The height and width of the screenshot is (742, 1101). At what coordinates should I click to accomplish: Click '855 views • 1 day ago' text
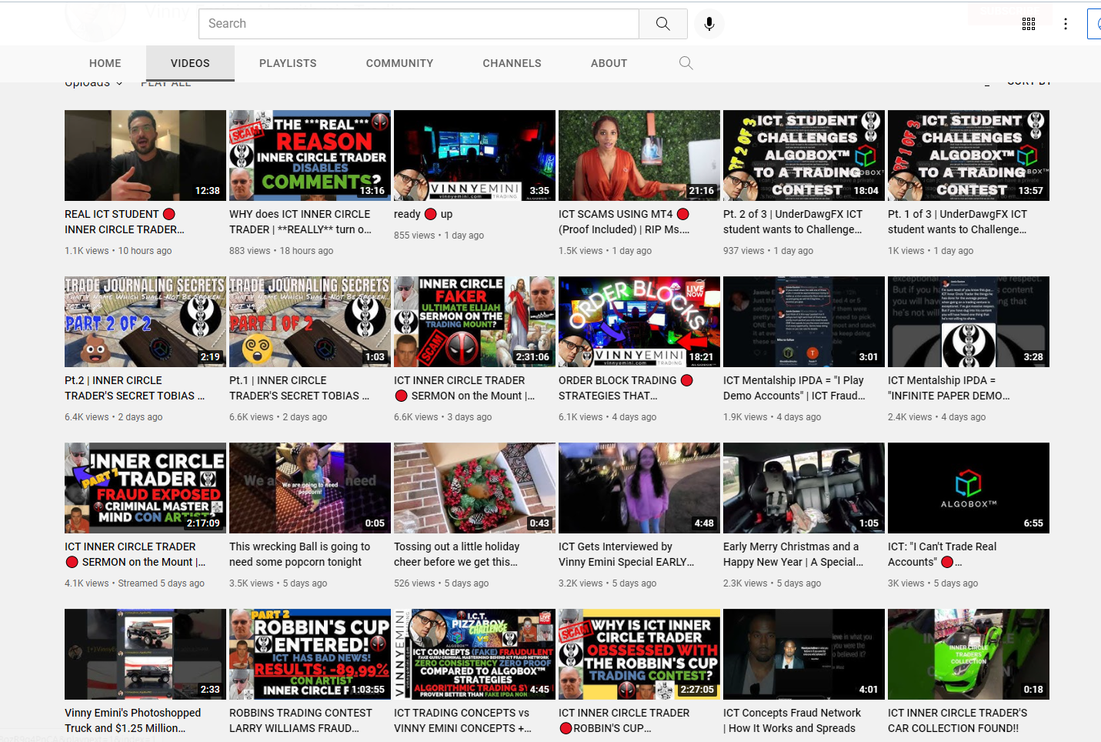point(439,236)
